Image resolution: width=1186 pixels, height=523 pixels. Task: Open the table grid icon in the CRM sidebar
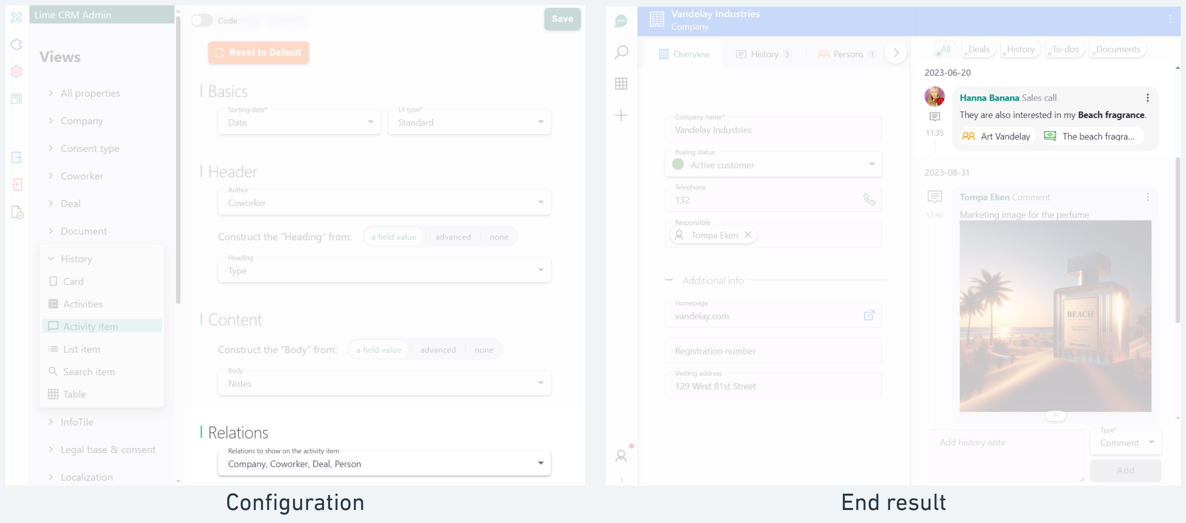(621, 84)
